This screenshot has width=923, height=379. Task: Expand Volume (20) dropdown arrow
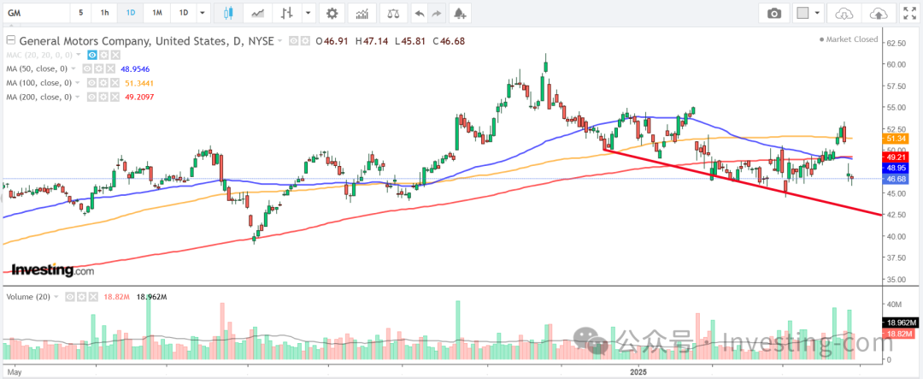click(56, 297)
